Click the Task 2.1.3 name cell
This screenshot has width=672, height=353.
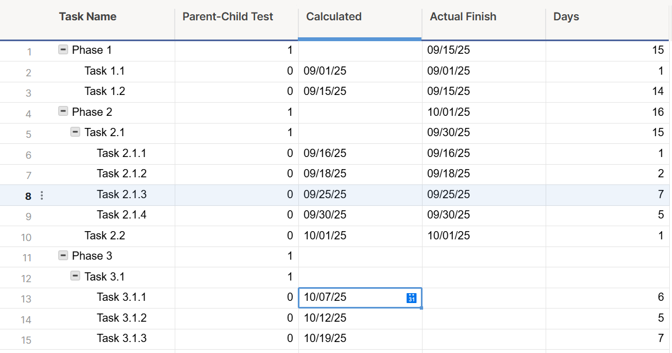pos(121,194)
